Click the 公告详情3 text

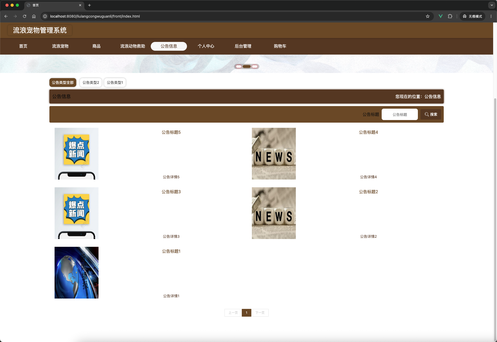pyautogui.click(x=171, y=236)
